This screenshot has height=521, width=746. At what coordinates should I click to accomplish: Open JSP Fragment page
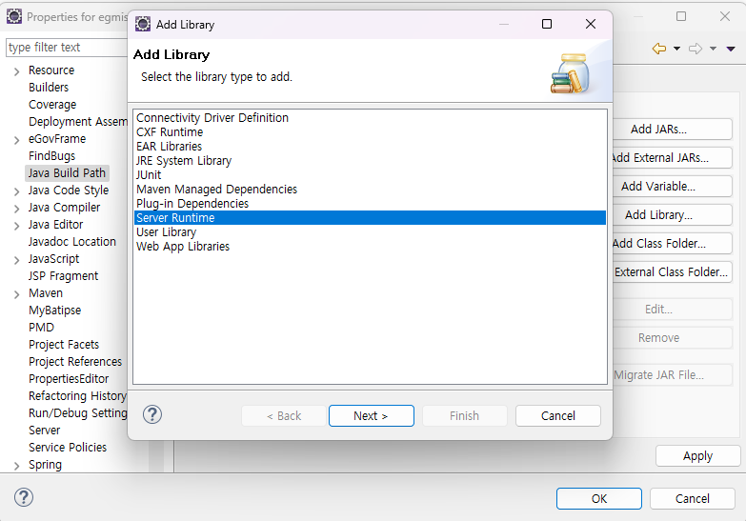coord(63,276)
